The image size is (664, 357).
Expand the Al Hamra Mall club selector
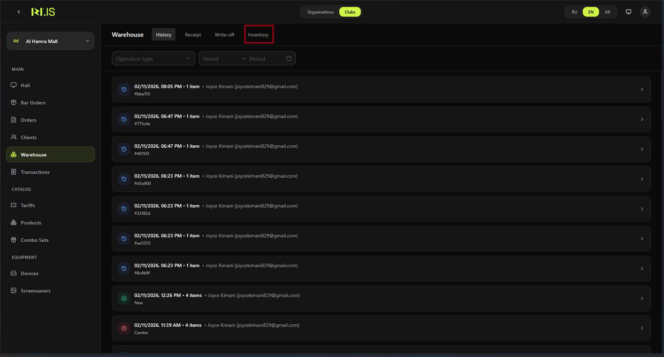coord(50,41)
